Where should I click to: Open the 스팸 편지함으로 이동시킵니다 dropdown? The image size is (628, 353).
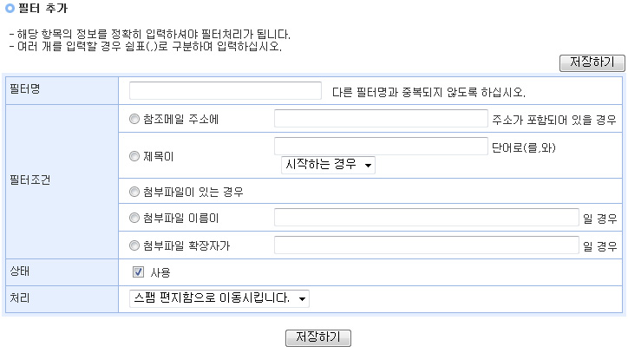[x=219, y=298]
